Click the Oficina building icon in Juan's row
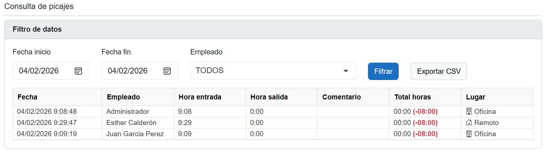 click(x=469, y=134)
